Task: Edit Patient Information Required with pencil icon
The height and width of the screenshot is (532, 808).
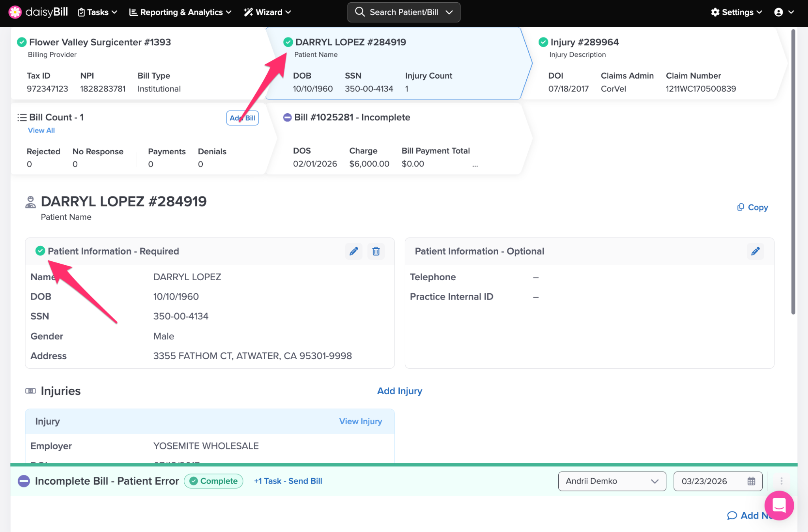Action: click(353, 251)
